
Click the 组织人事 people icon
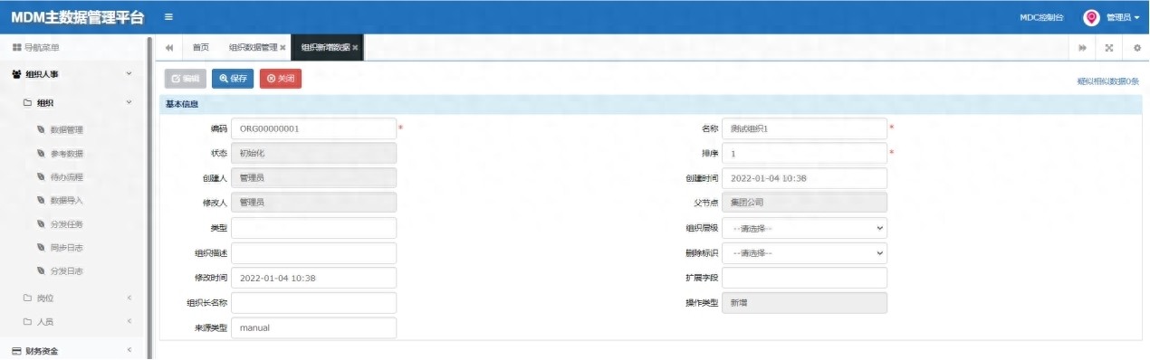[16, 74]
